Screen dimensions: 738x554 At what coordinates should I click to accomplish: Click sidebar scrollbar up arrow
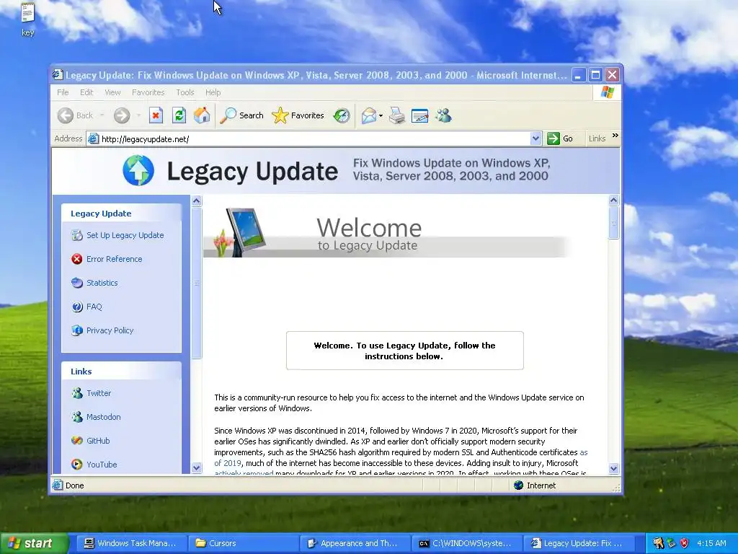coord(196,201)
